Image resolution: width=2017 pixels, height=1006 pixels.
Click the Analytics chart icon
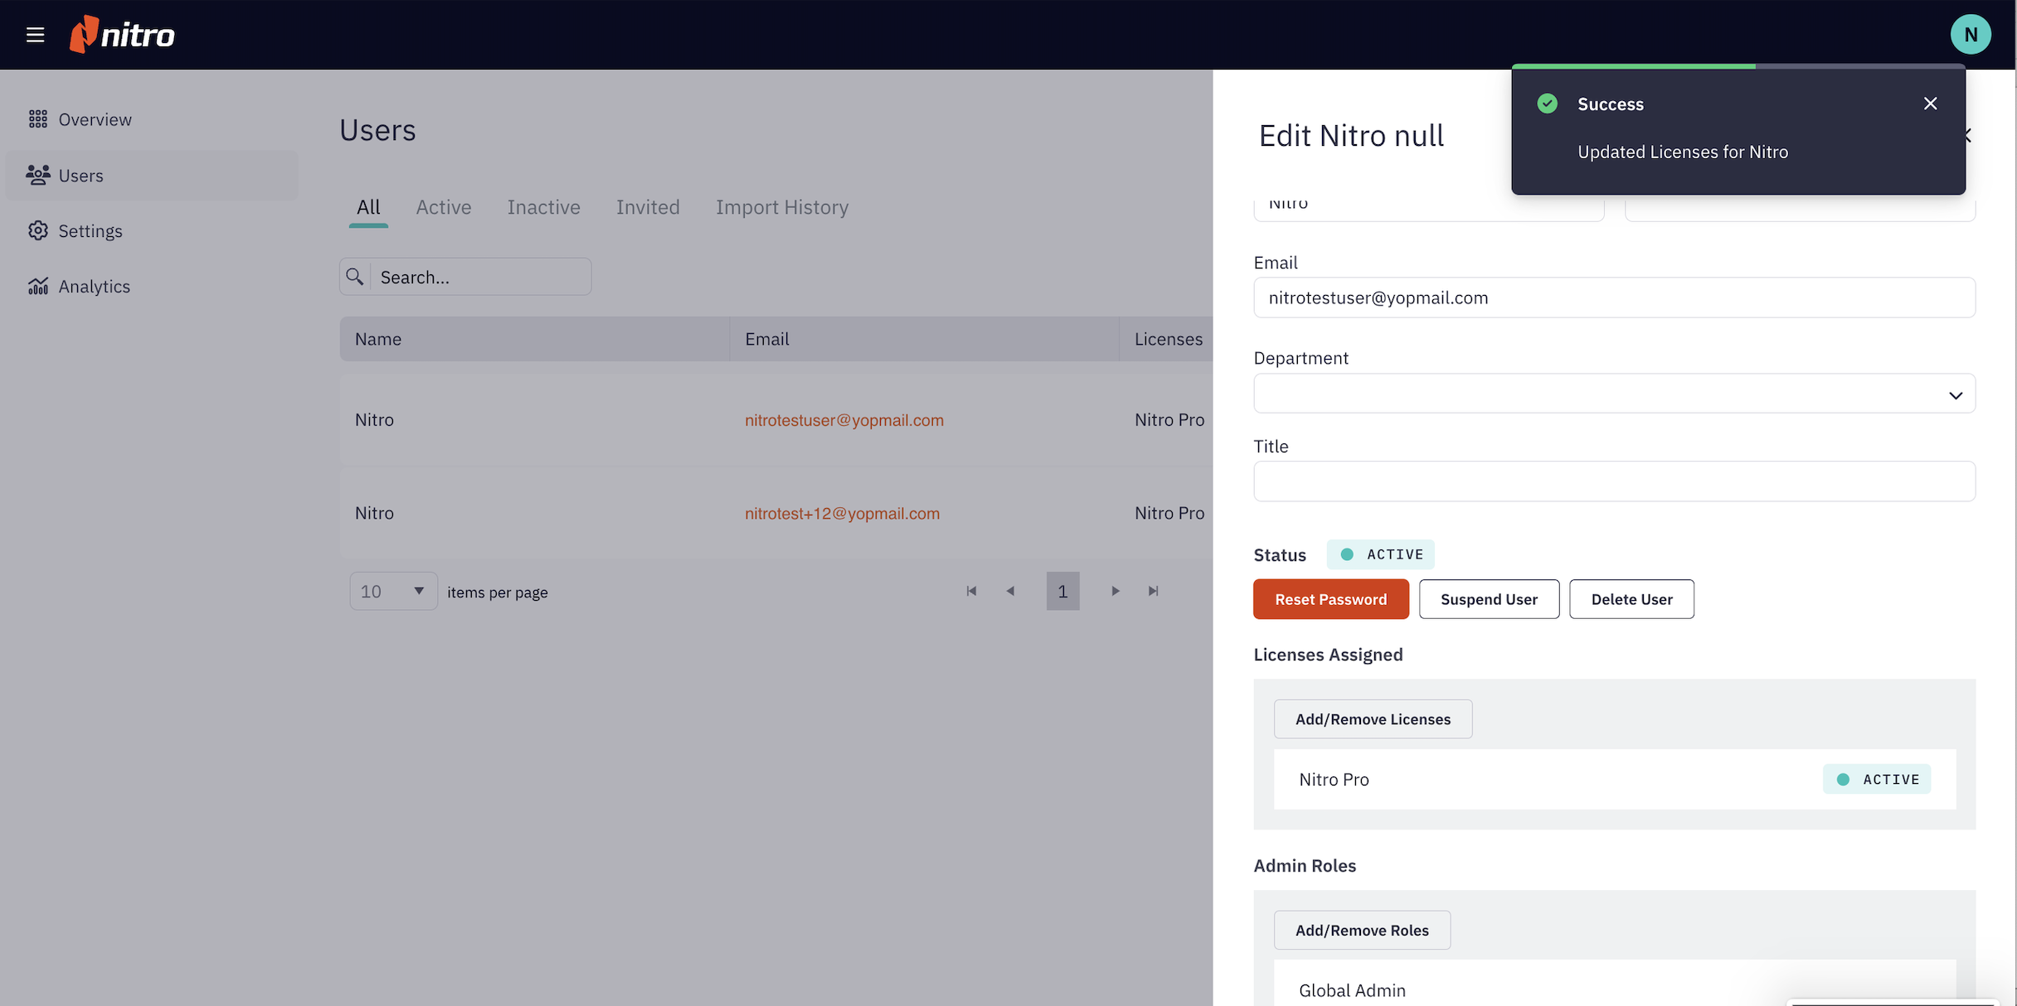(x=38, y=287)
